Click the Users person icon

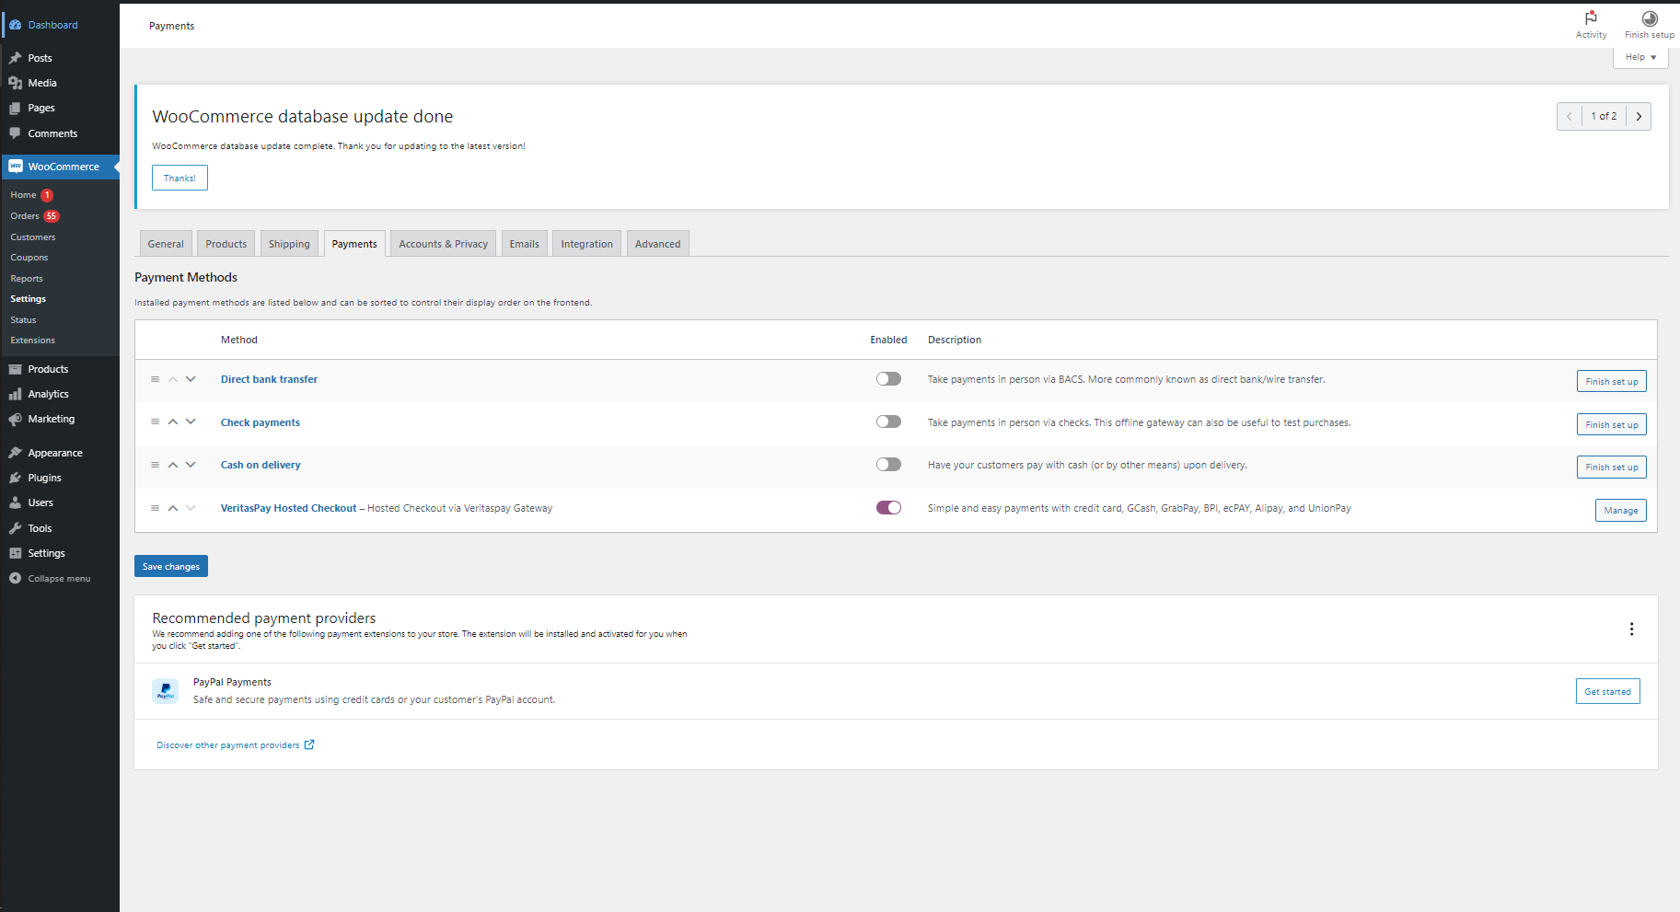point(15,502)
